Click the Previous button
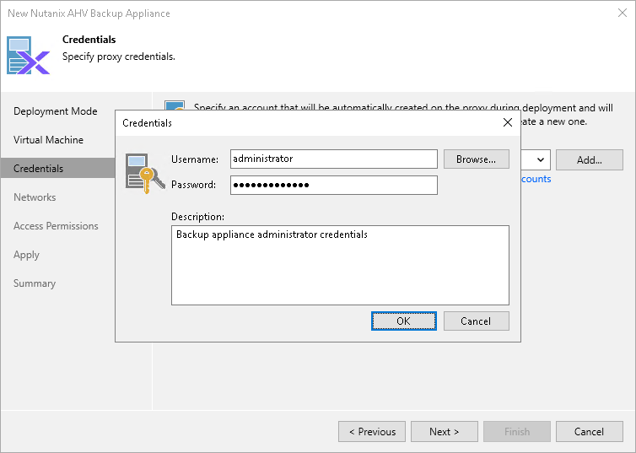 click(x=372, y=431)
